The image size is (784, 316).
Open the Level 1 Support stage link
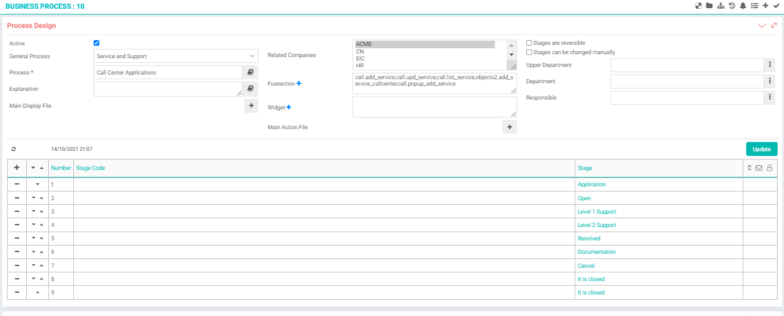[597, 212]
